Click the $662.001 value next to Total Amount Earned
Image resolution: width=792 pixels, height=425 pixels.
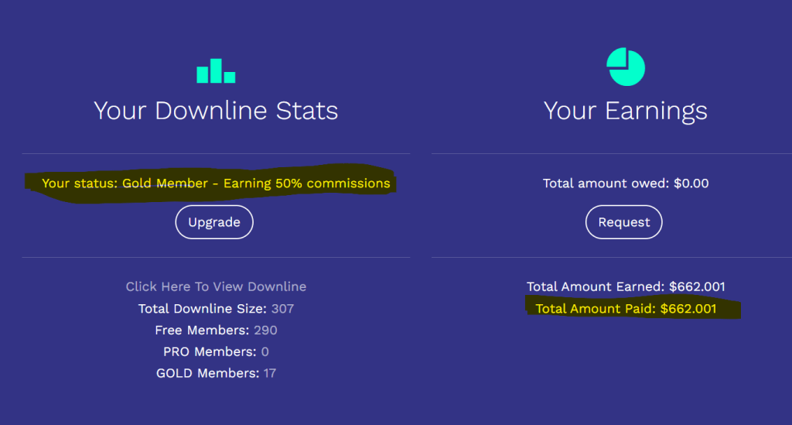(697, 286)
